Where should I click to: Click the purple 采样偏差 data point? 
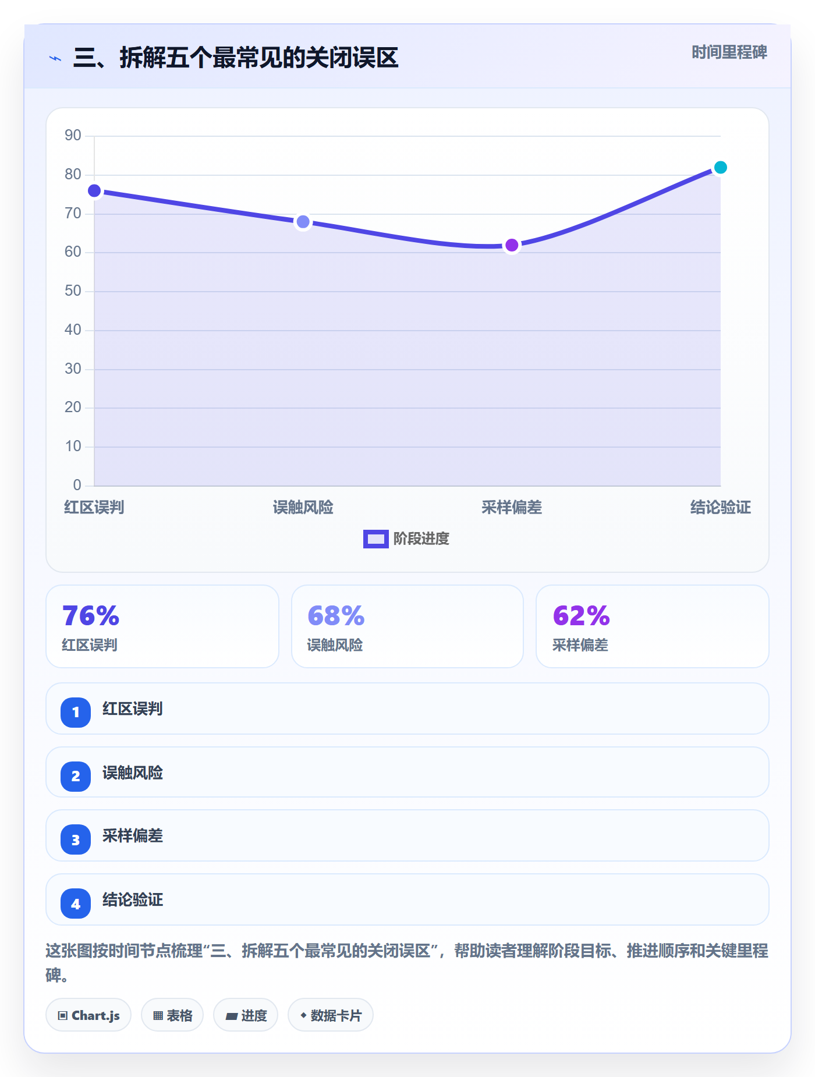[512, 245]
